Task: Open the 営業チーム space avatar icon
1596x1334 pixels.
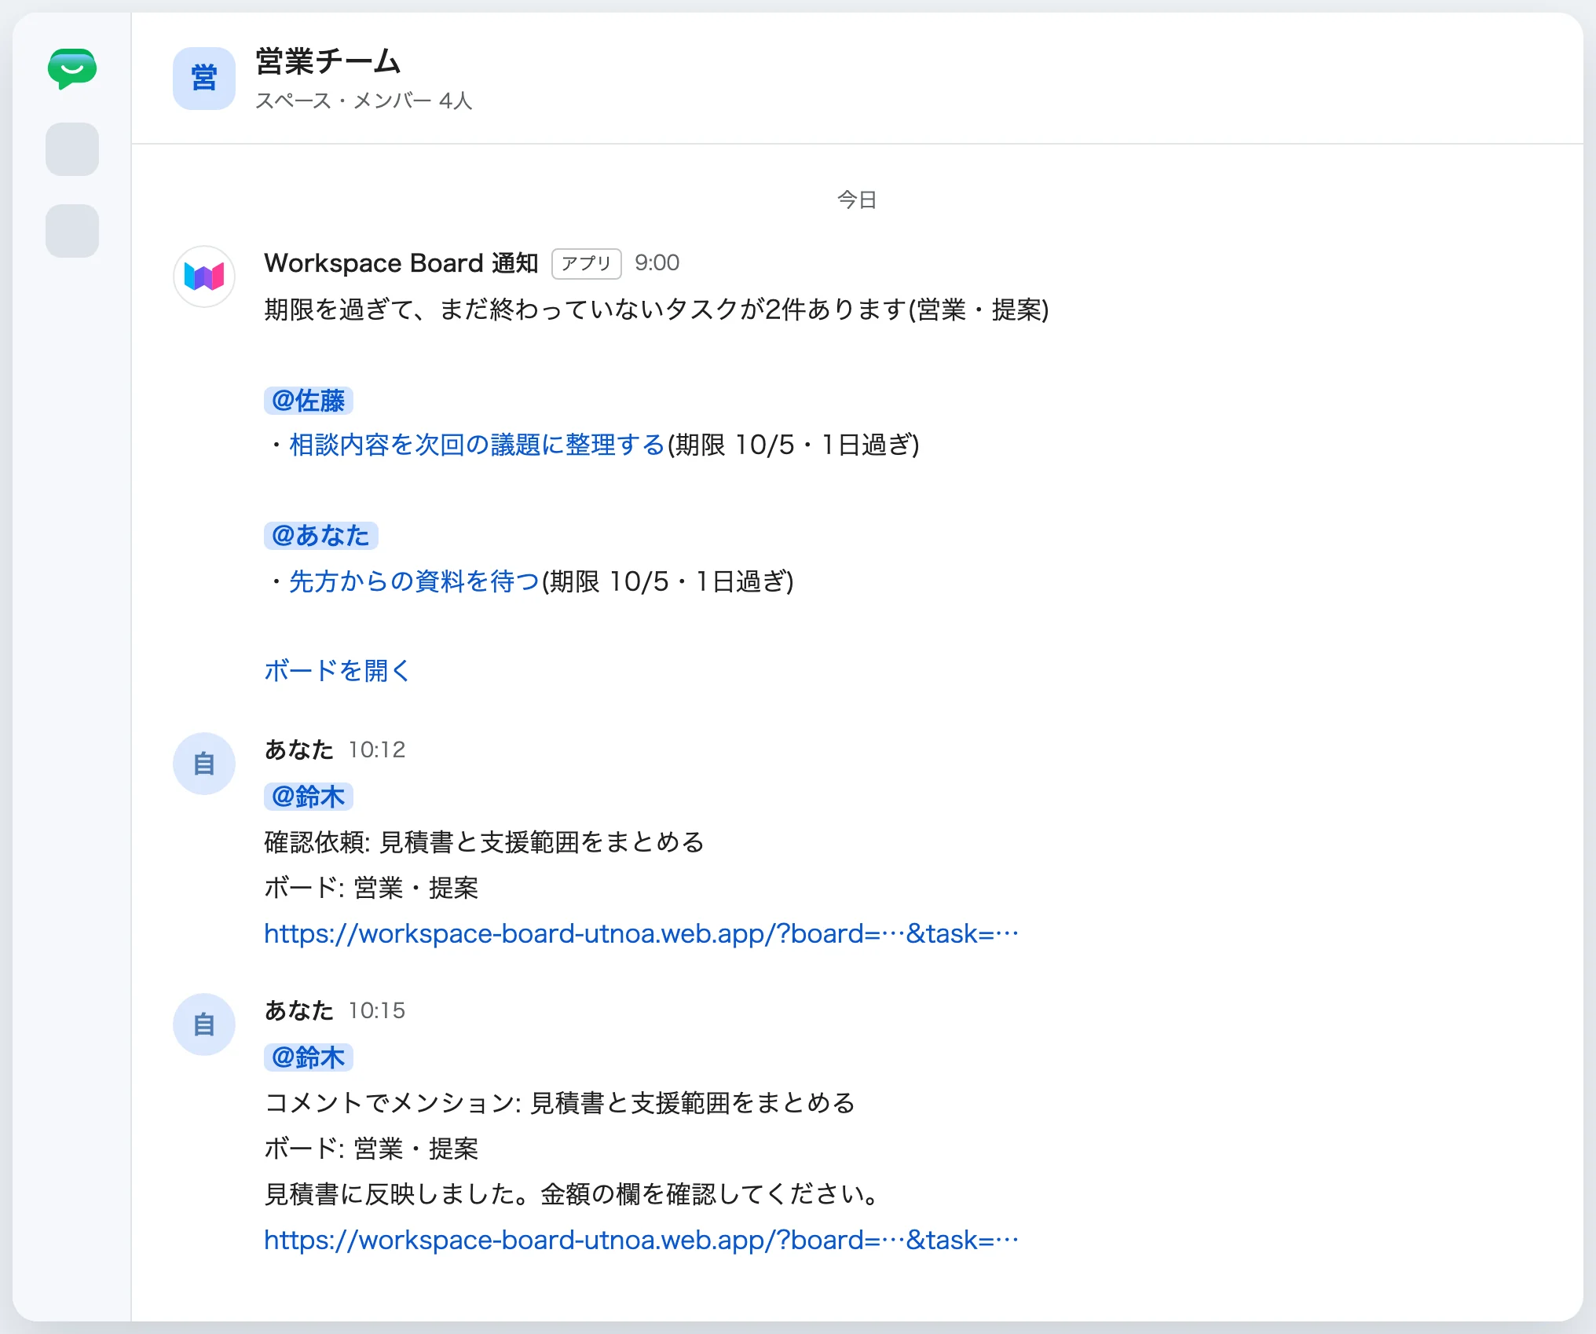Action: coord(204,79)
